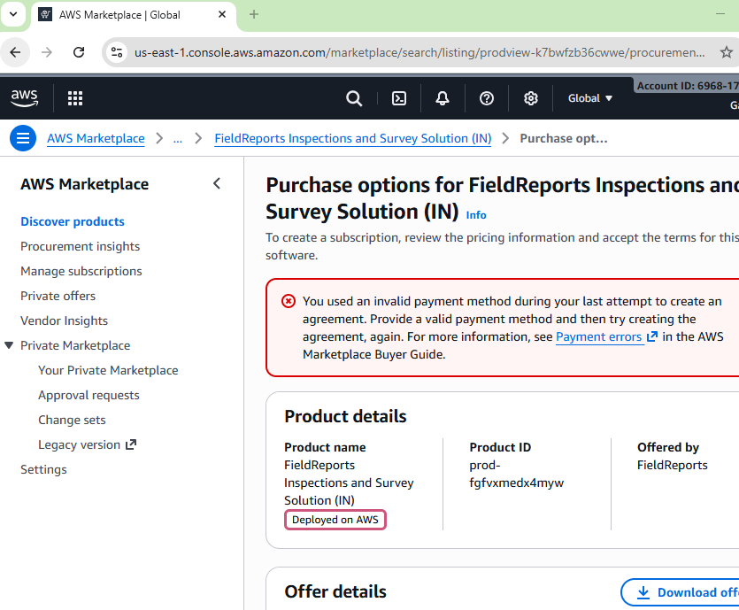Click the address bar URL
This screenshot has height=610, width=739.
420,52
